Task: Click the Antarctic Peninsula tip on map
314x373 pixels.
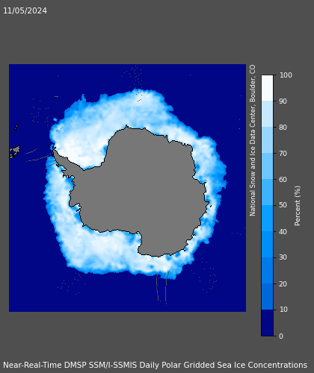Action: [x=54, y=148]
